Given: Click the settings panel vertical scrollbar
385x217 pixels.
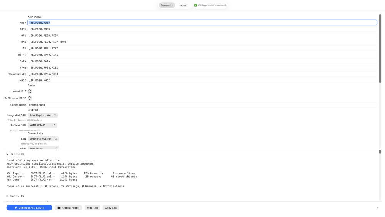Looking at the screenshot, I should (380, 49).
